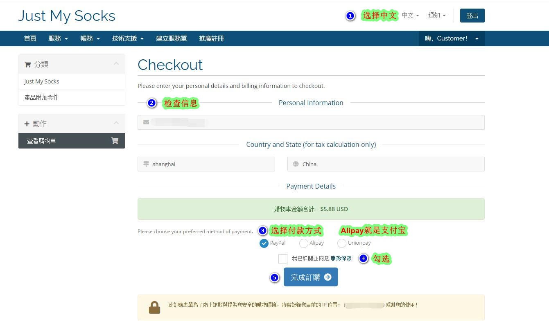This screenshot has height=324, width=549.
Task: Open the 服務條款 terms link
Action: (341, 259)
